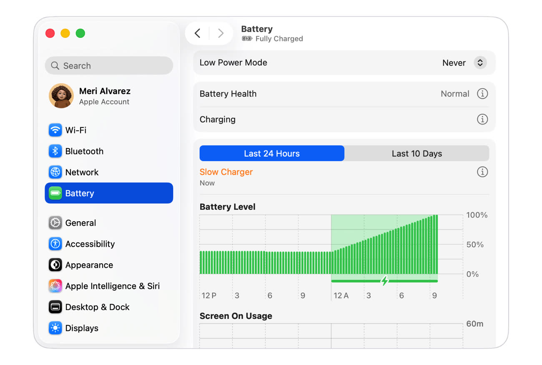Open Bluetooth settings from sidebar icon

55,151
